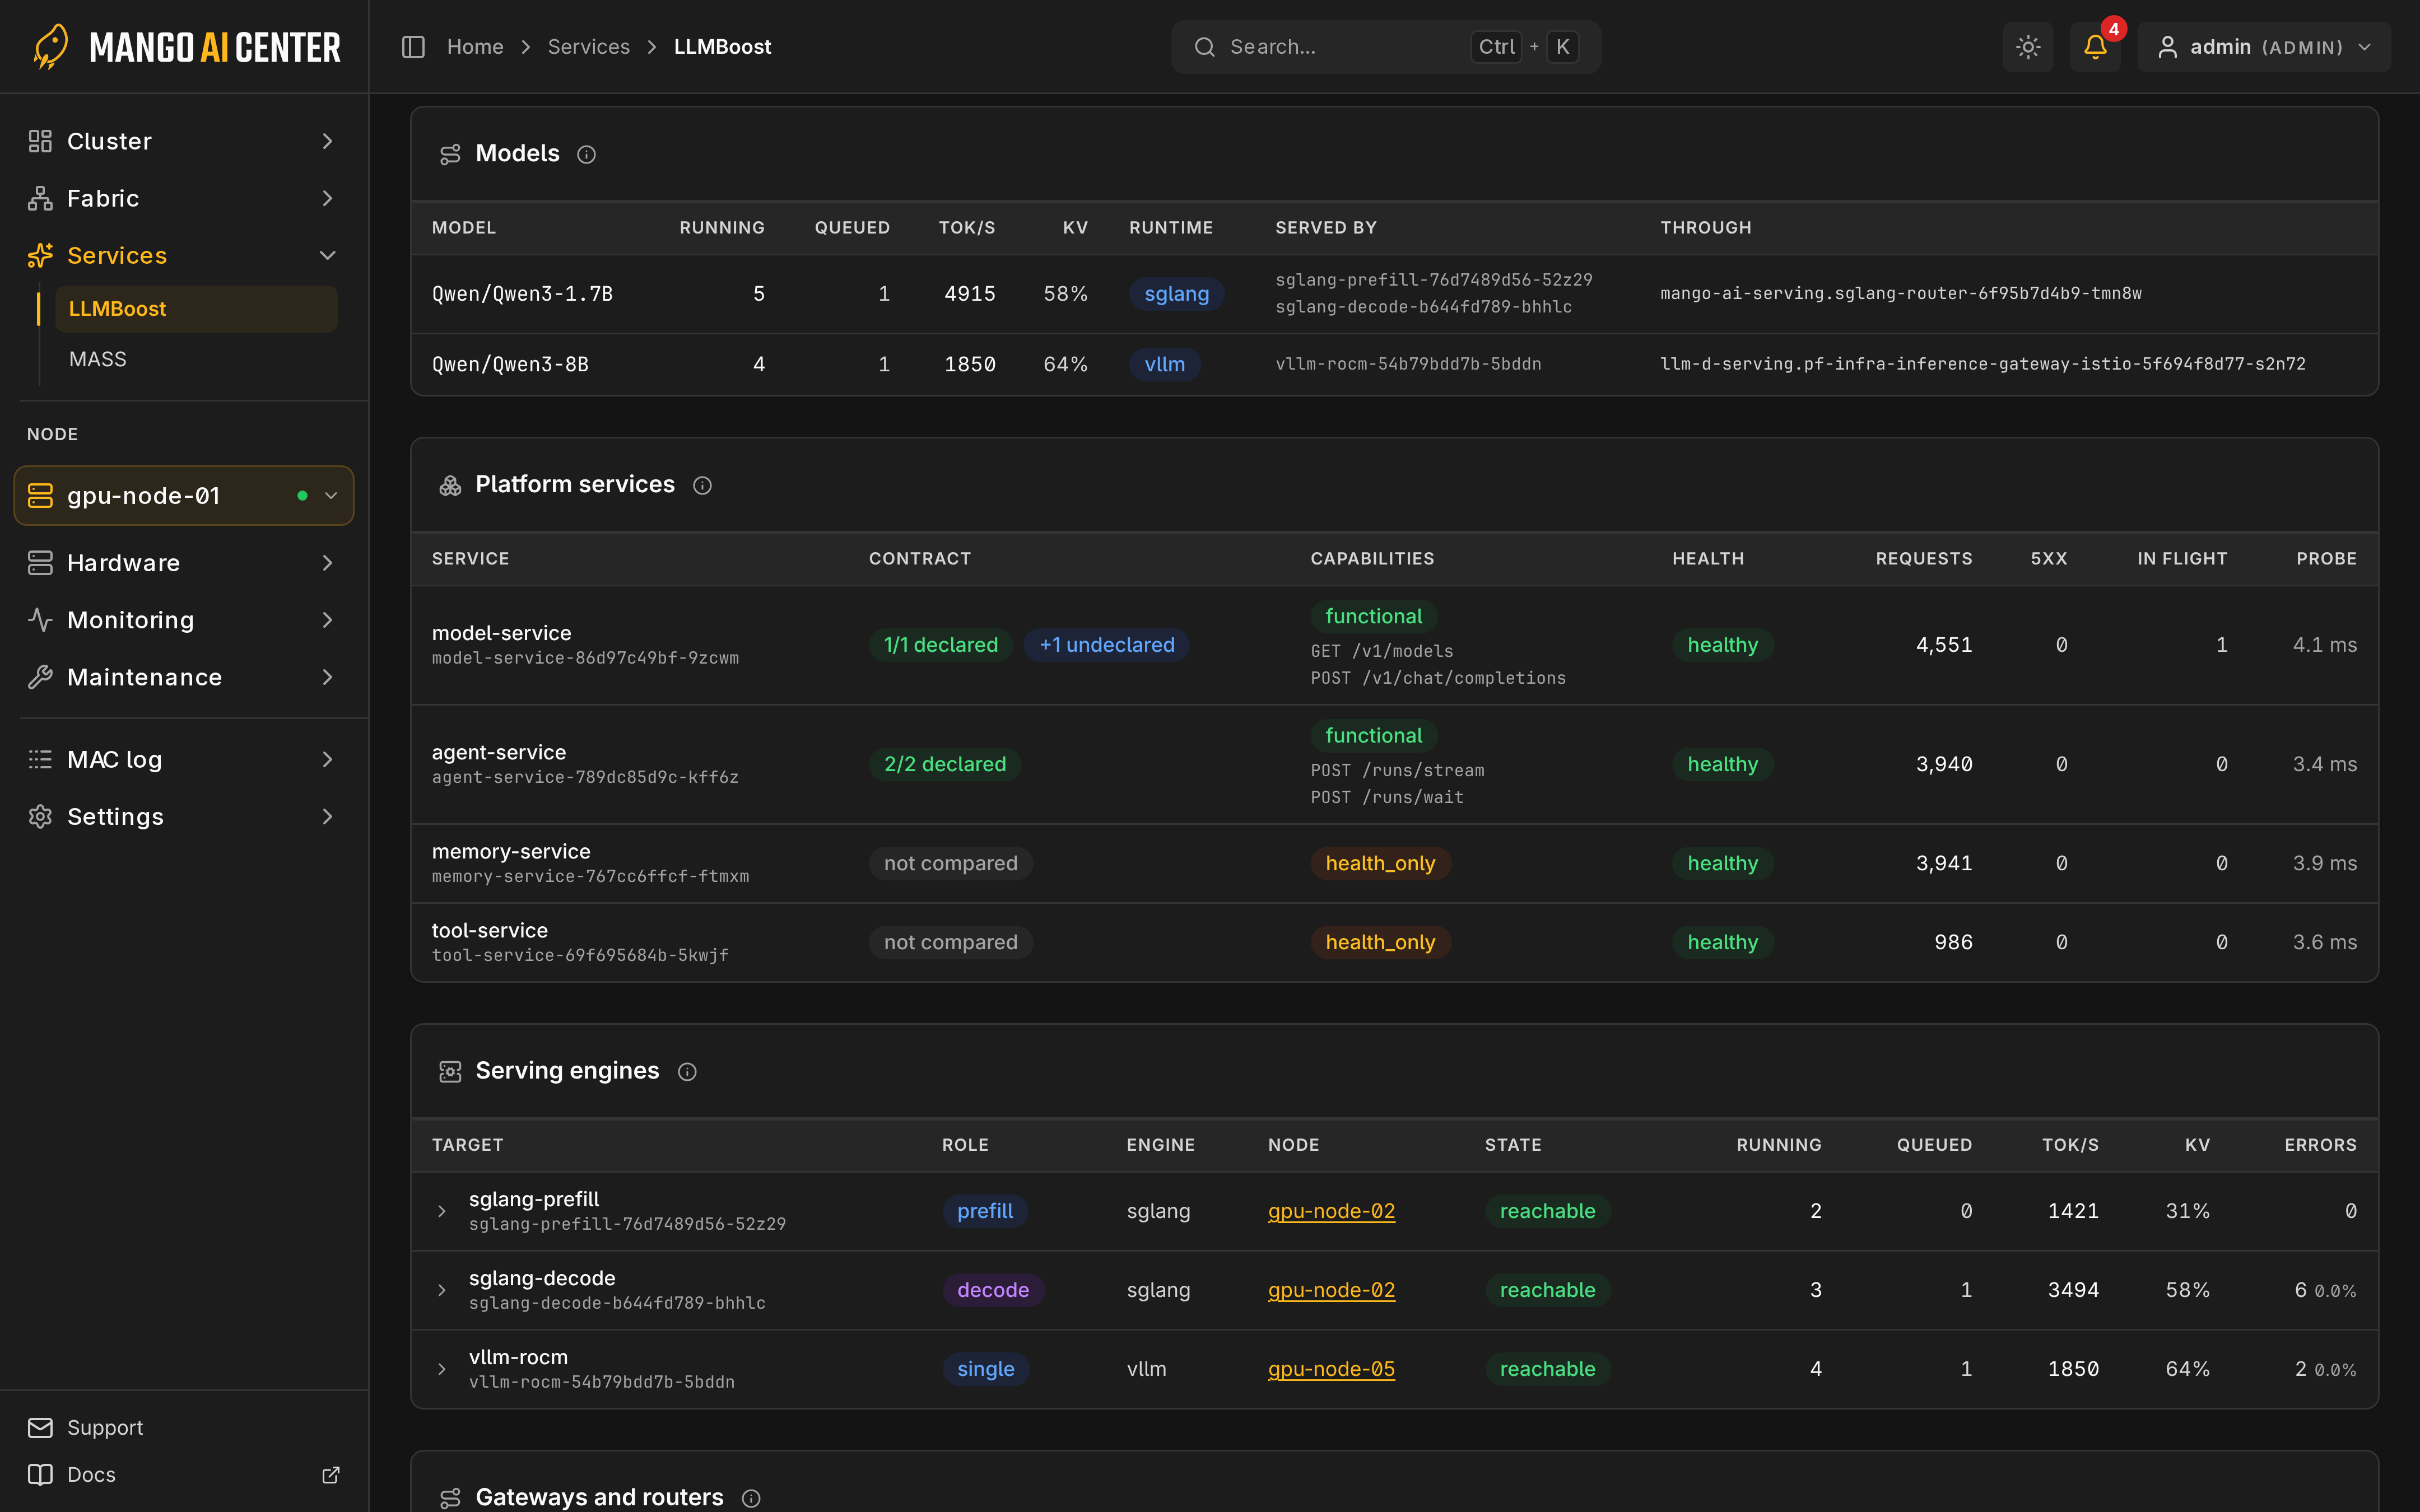This screenshot has height=1512, width=2420.
Task: Go to Home breadcrumb
Action: [x=475, y=47]
